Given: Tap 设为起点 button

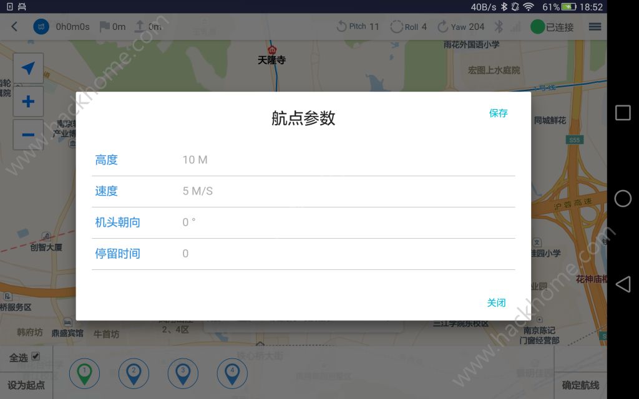Looking at the screenshot, I should point(26,385).
